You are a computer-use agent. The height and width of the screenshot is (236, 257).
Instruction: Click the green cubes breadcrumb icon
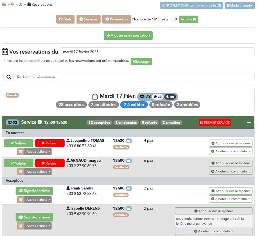[x=20, y=5]
